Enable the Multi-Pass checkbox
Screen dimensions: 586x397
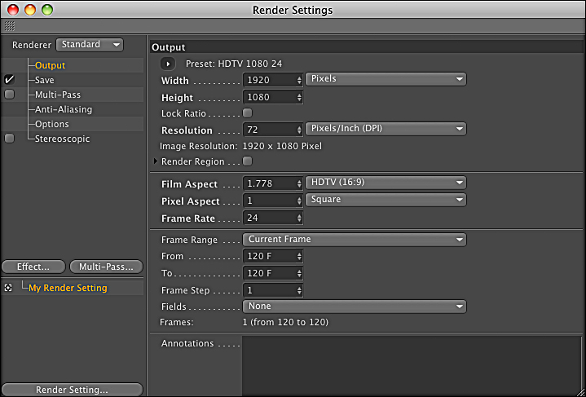[10, 95]
